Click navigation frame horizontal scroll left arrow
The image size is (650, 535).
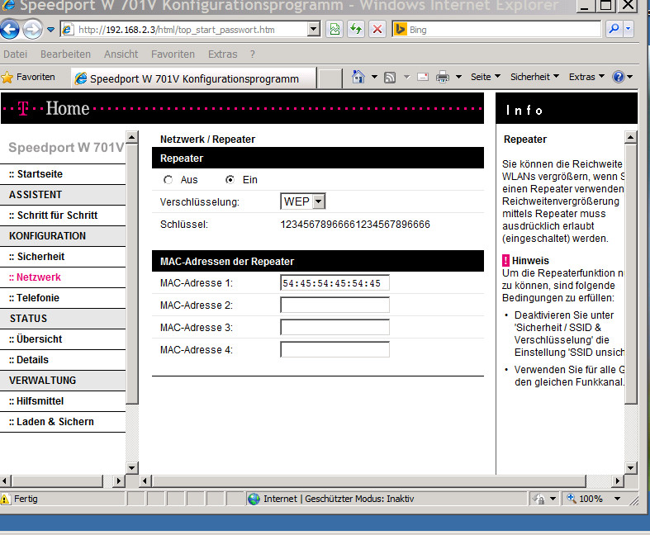point(6,481)
